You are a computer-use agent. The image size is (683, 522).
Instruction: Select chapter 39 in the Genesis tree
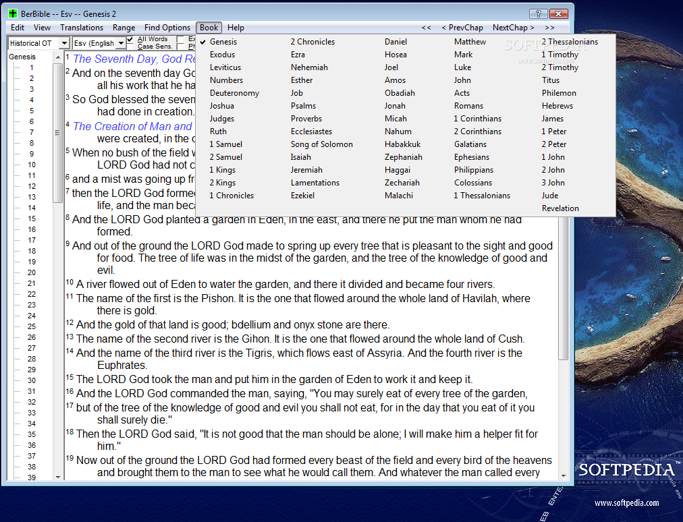point(31,477)
